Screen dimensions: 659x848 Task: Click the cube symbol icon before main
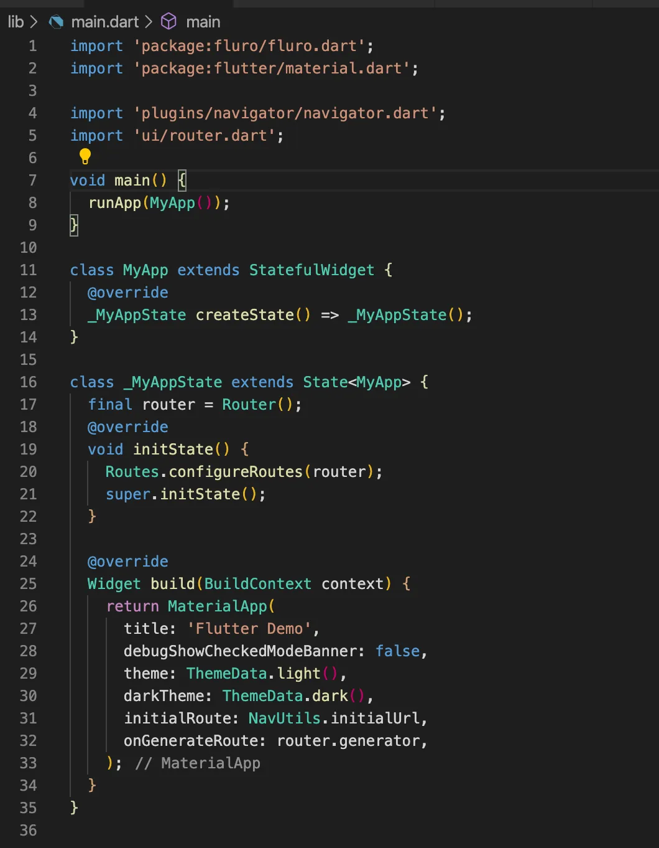pyautogui.click(x=168, y=22)
